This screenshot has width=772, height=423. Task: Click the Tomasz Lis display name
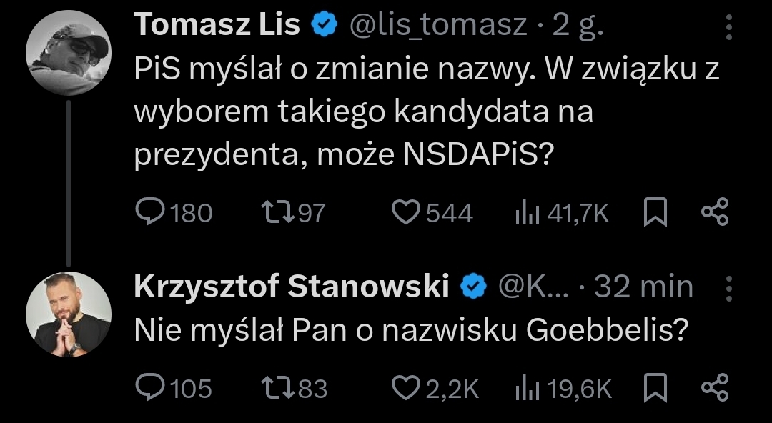(217, 26)
